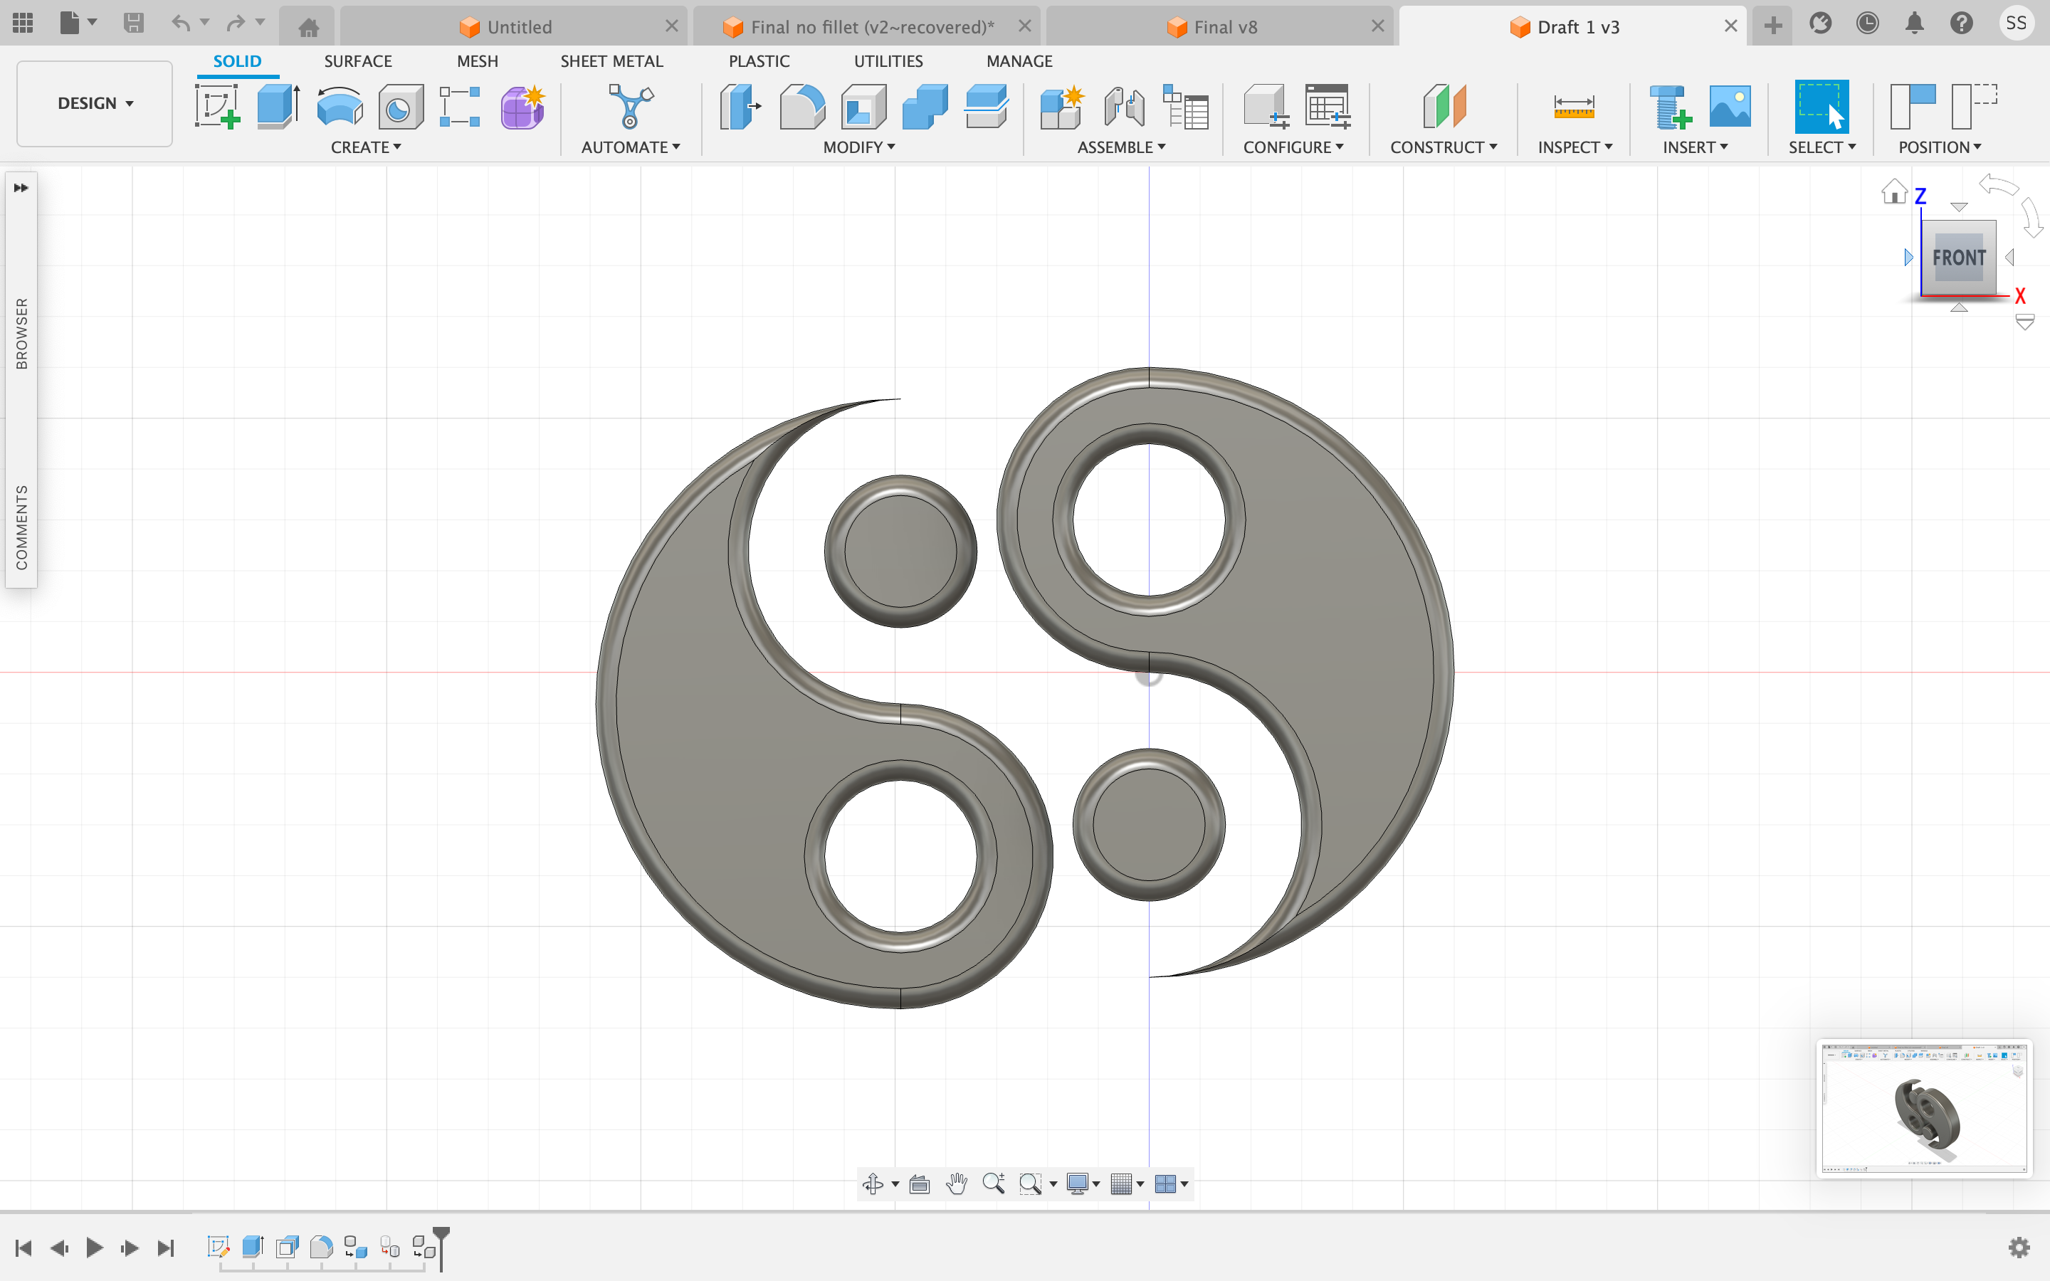Click the Measure tool icon
This screenshot has width=2050, height=1281.
(1574, 106)
